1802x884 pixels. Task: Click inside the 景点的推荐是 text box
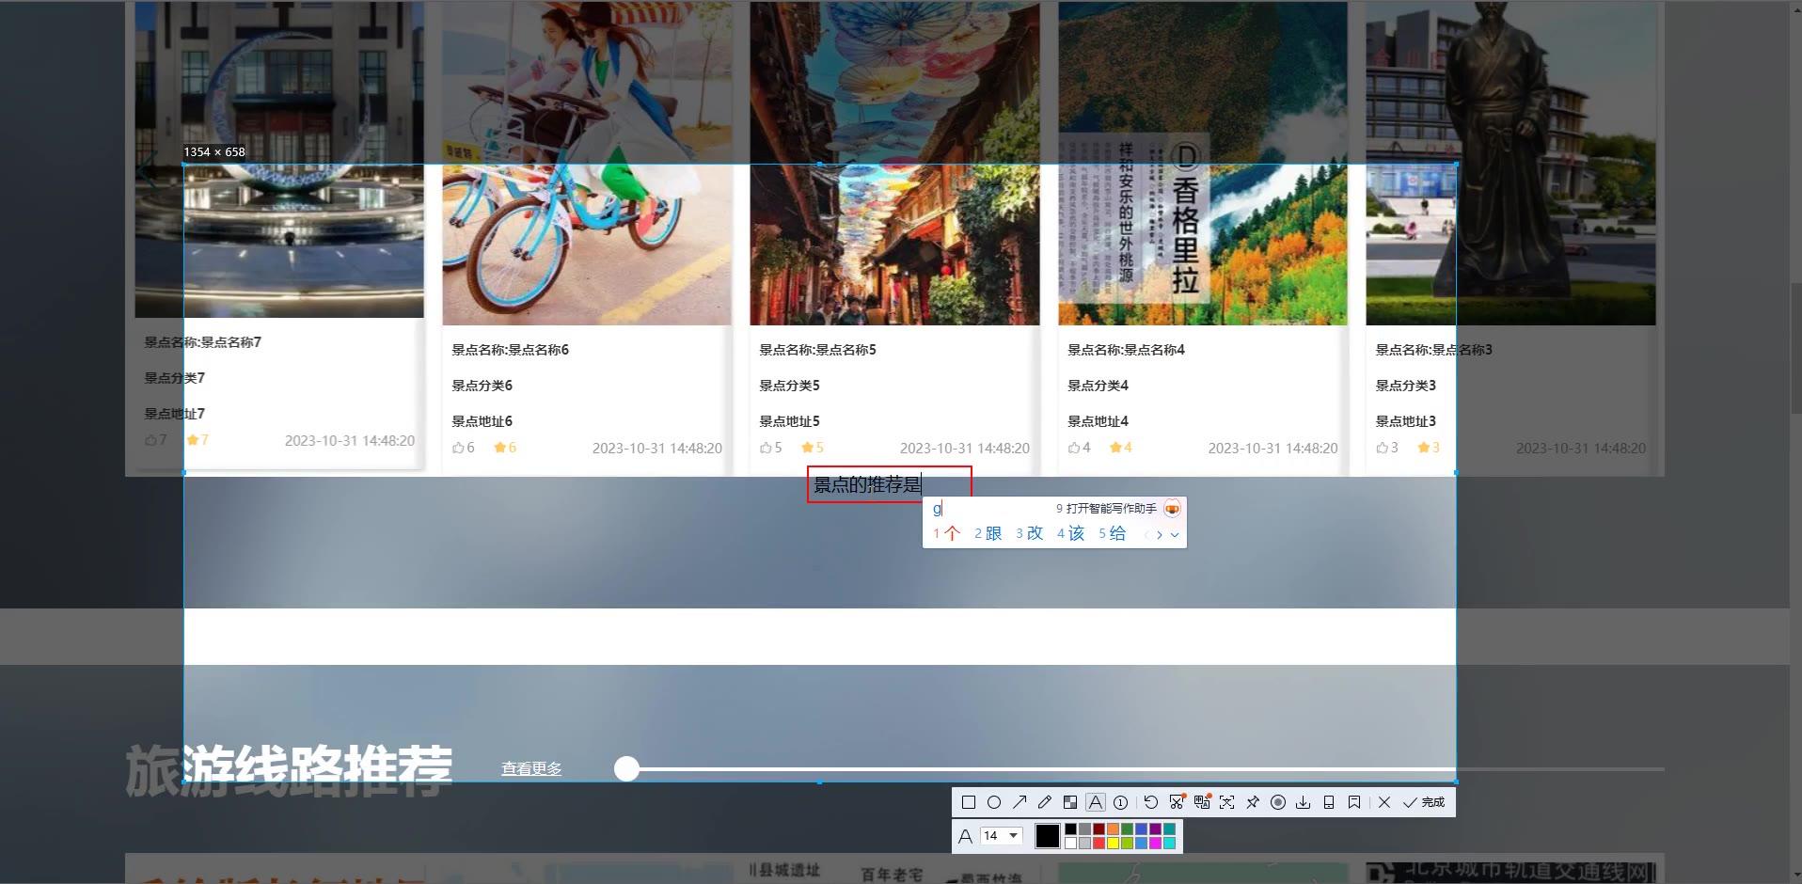889,484
